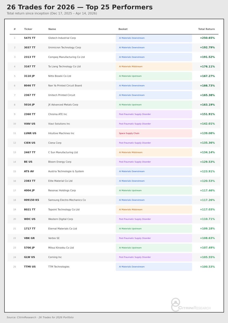Click Bloom Energy Corp name
This screenshot has width=228, height=323.
60,162
